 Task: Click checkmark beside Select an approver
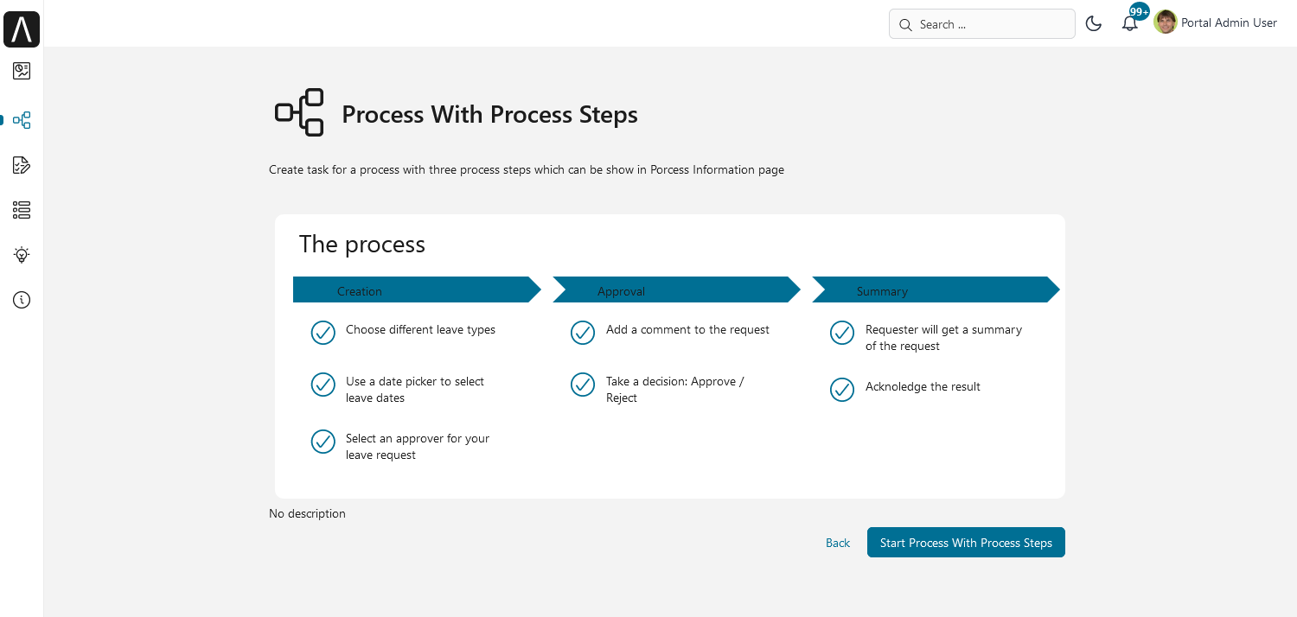click(x=323, y=442)
